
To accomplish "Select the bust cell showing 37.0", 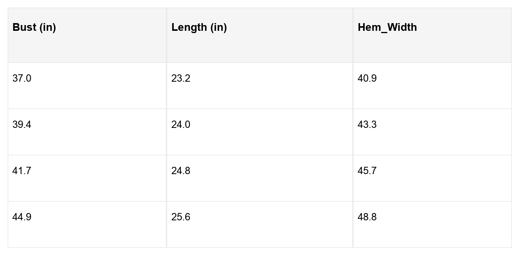I will coord(22,79).
